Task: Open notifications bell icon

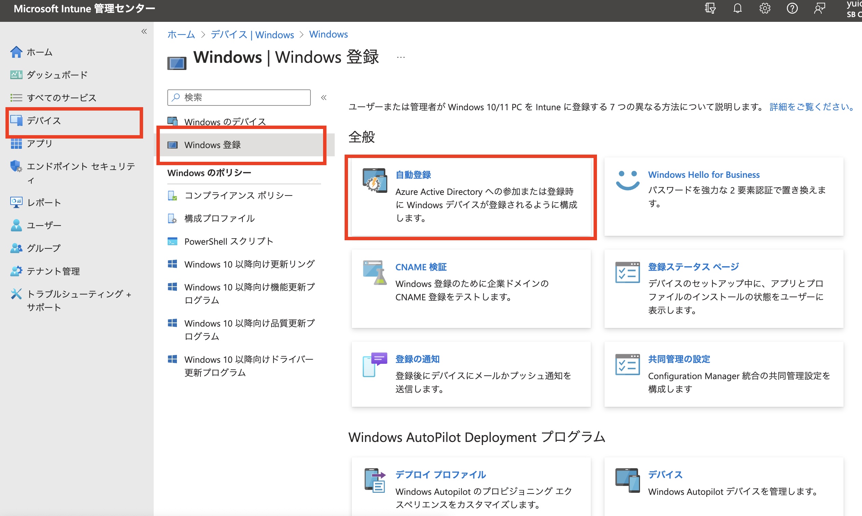Action: 737,8
